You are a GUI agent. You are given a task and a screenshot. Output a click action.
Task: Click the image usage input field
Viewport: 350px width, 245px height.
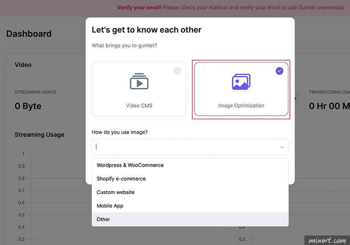190,147
